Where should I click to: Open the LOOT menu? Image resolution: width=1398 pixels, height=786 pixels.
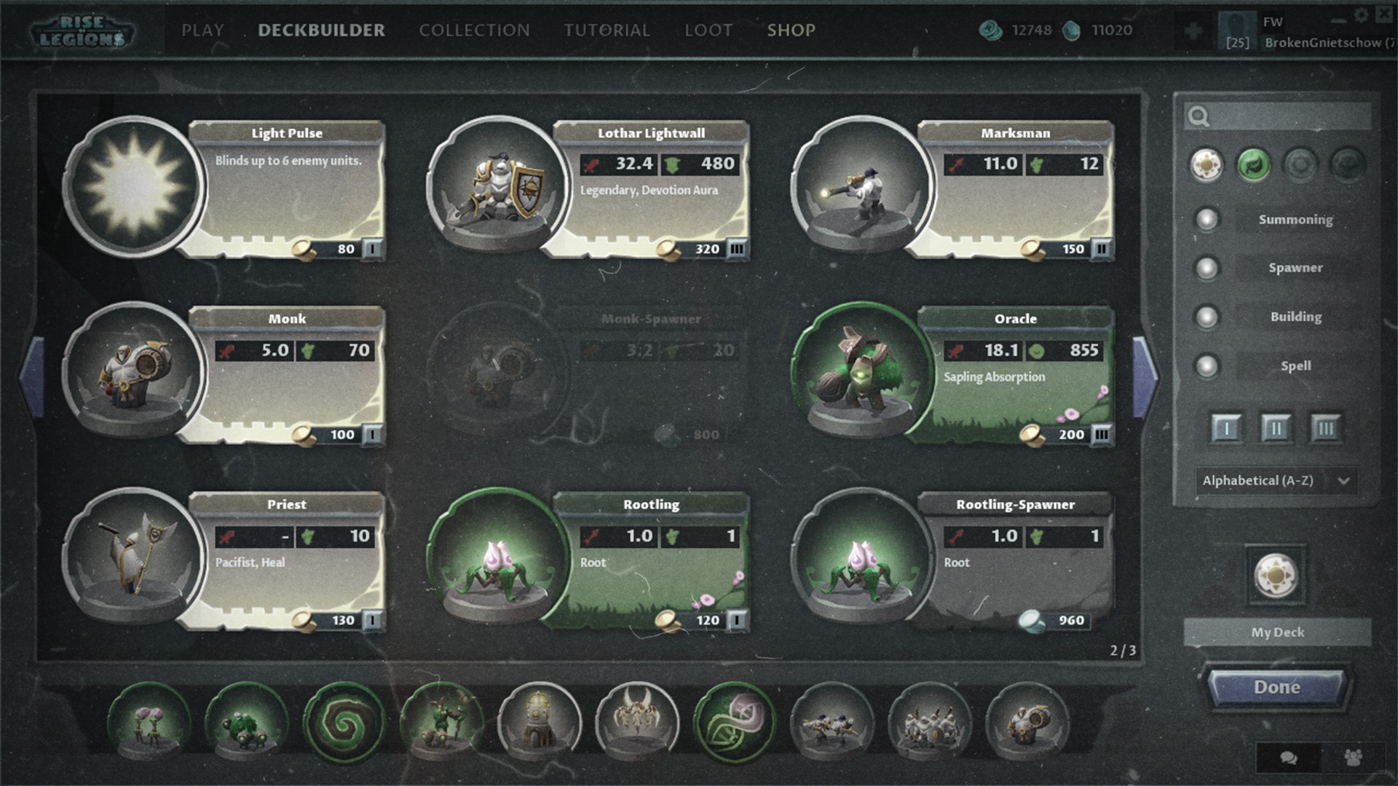point(708,31)
